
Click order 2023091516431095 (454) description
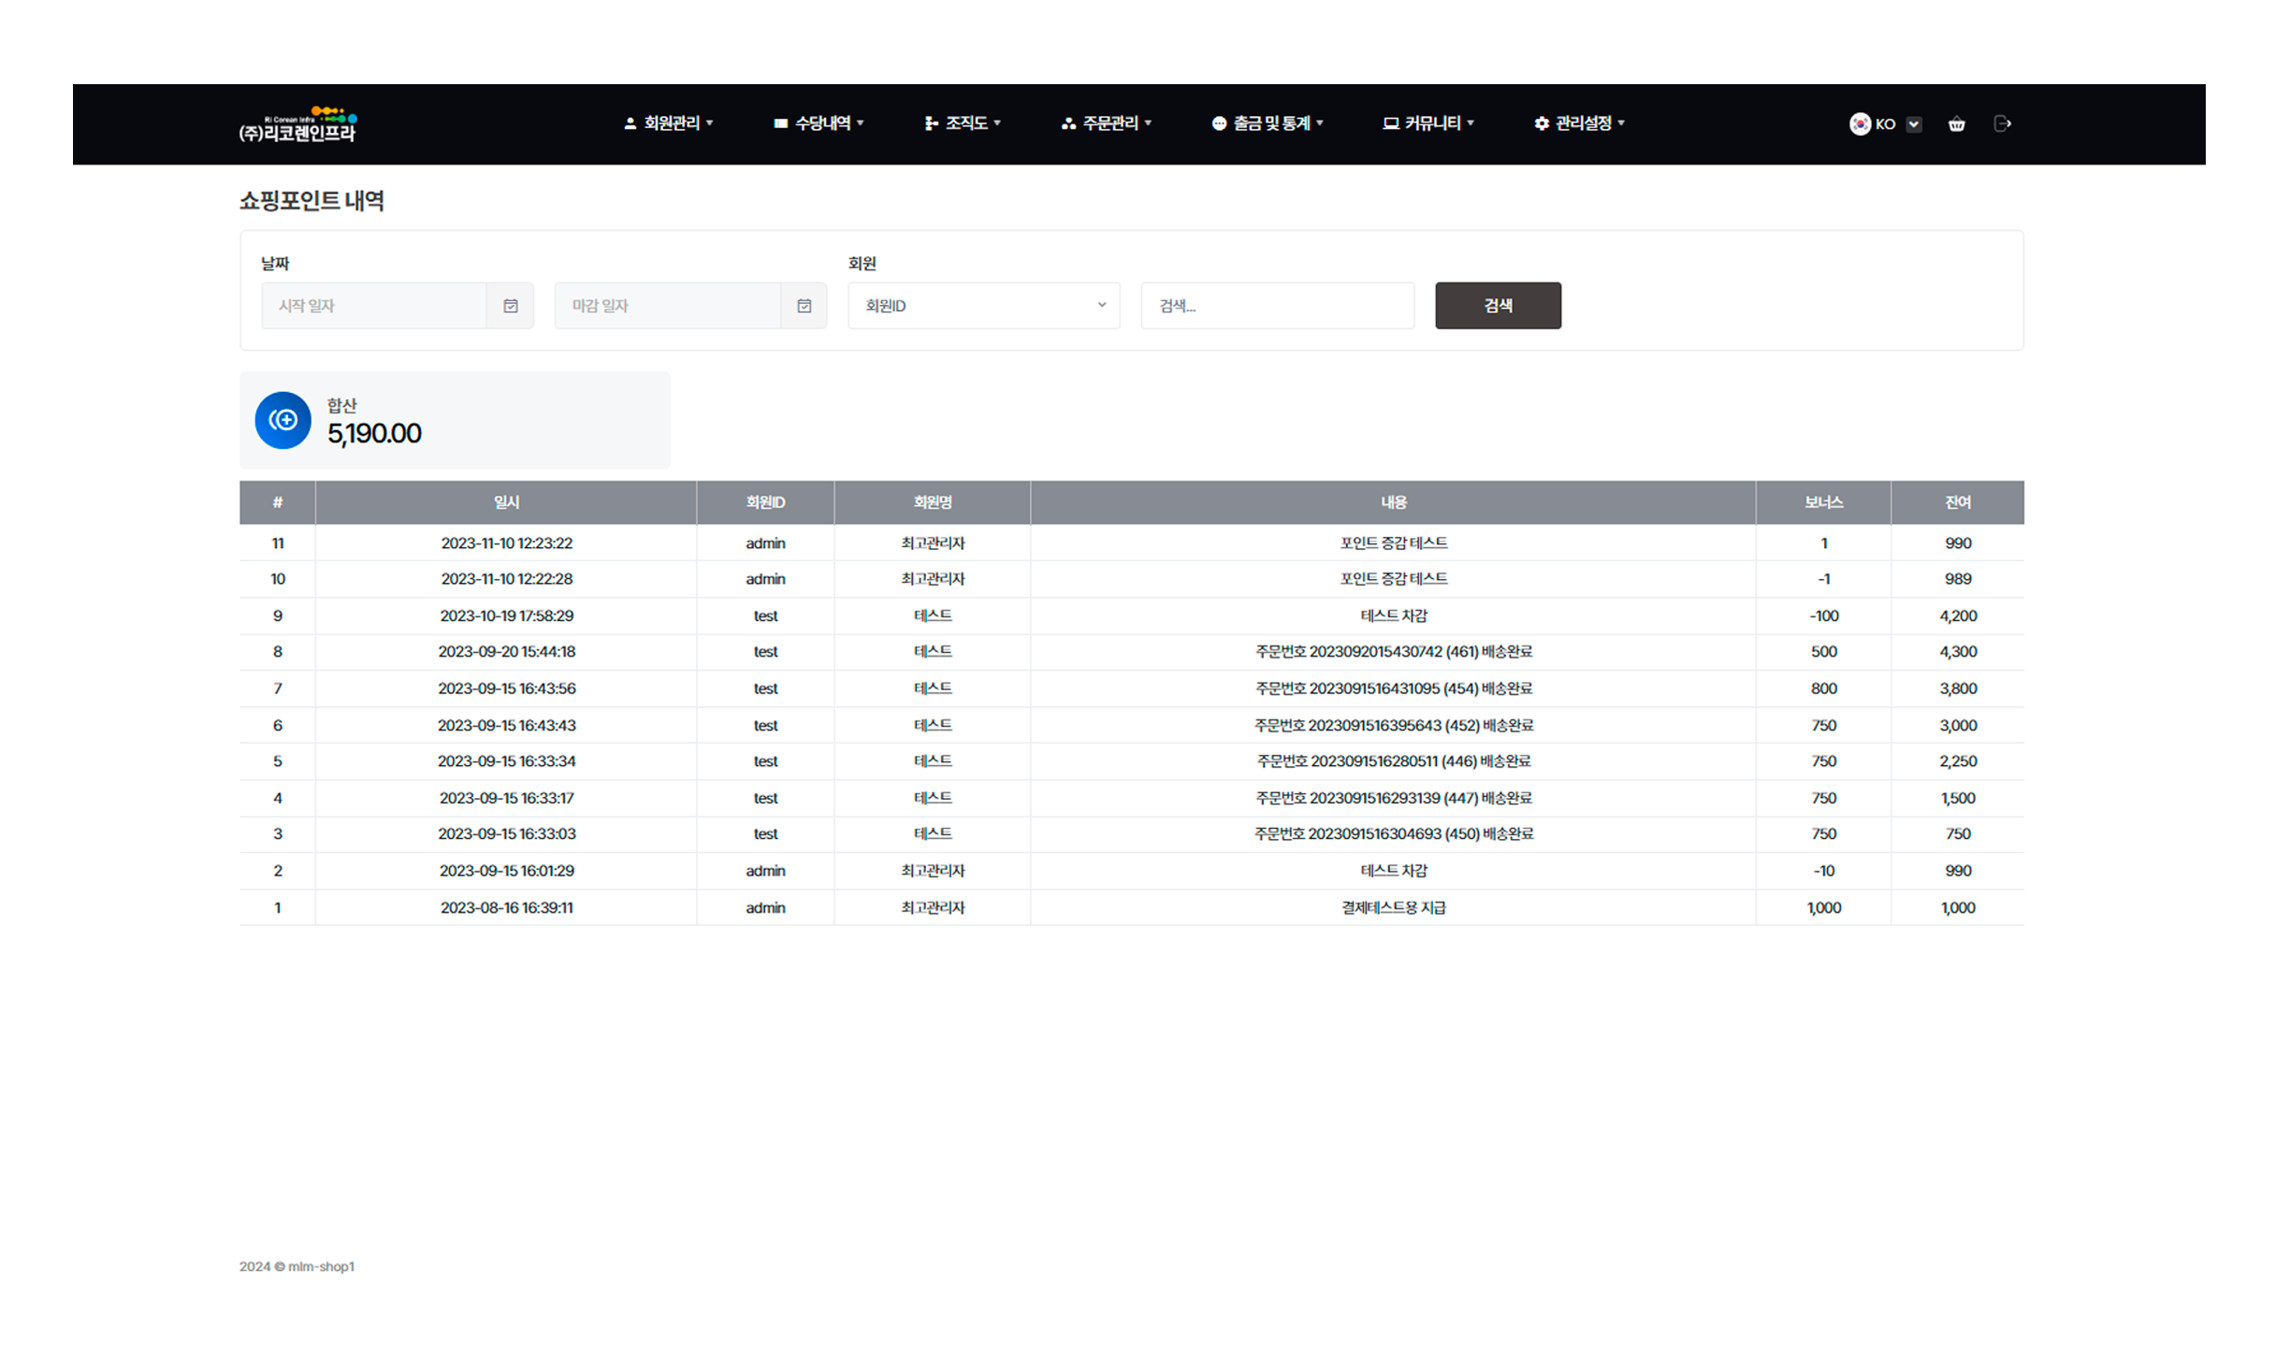coord(1394,688)
